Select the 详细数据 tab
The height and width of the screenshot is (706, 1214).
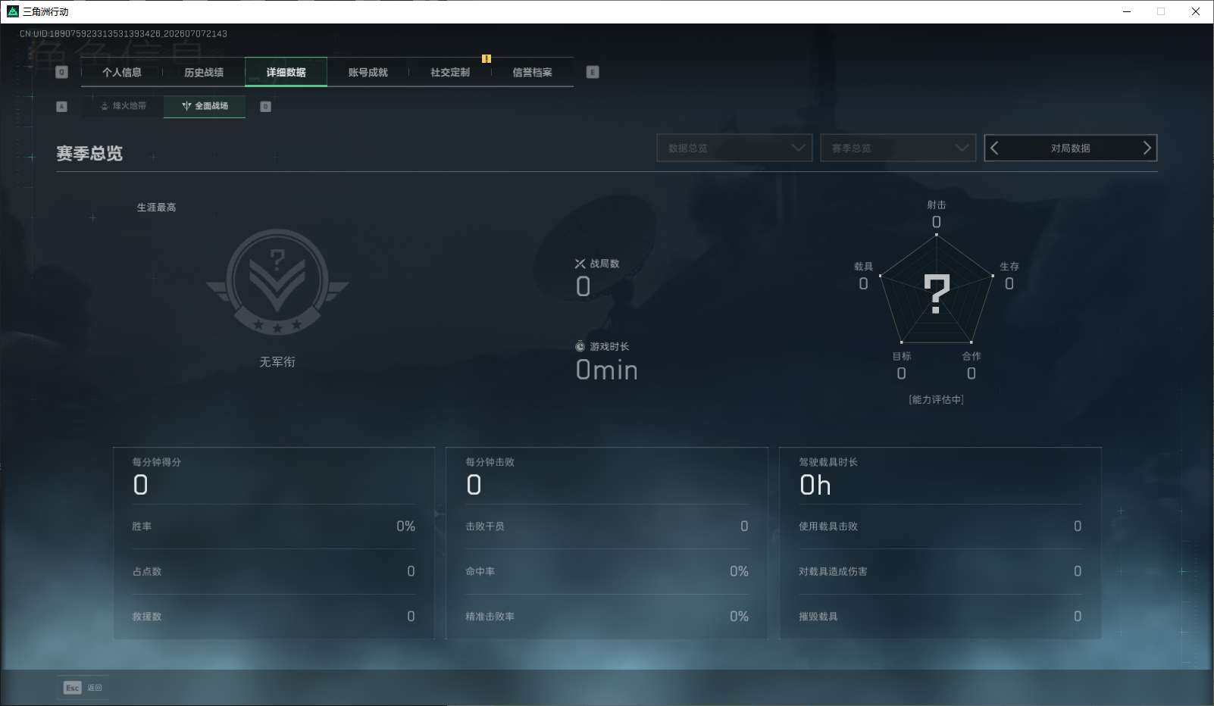286,72
